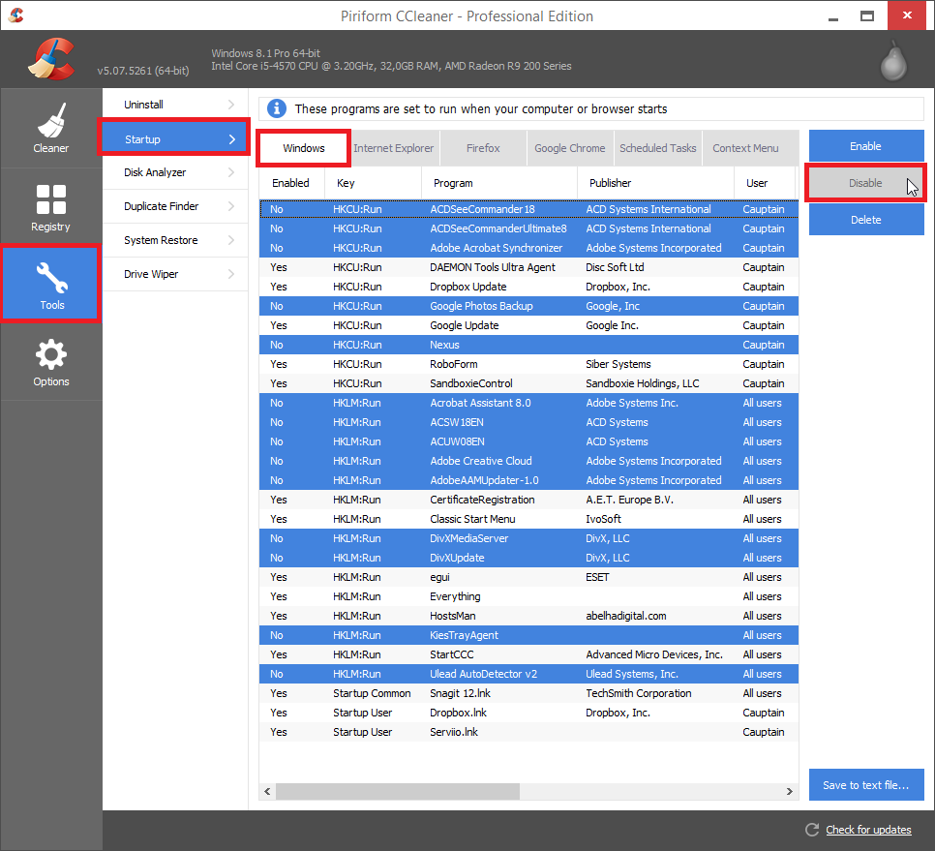Click the CCleaner logo in the header
Image resolution: width=935 pixels, height=851 pixels.
(51, 58)
